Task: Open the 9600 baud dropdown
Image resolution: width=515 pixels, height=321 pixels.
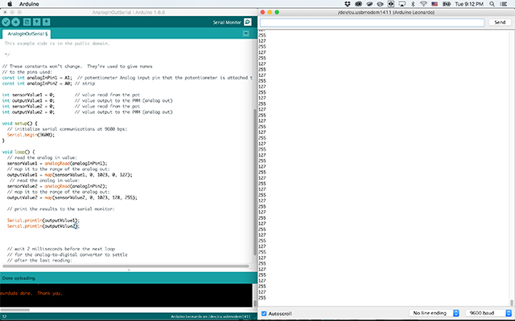Action: point(488,313)
